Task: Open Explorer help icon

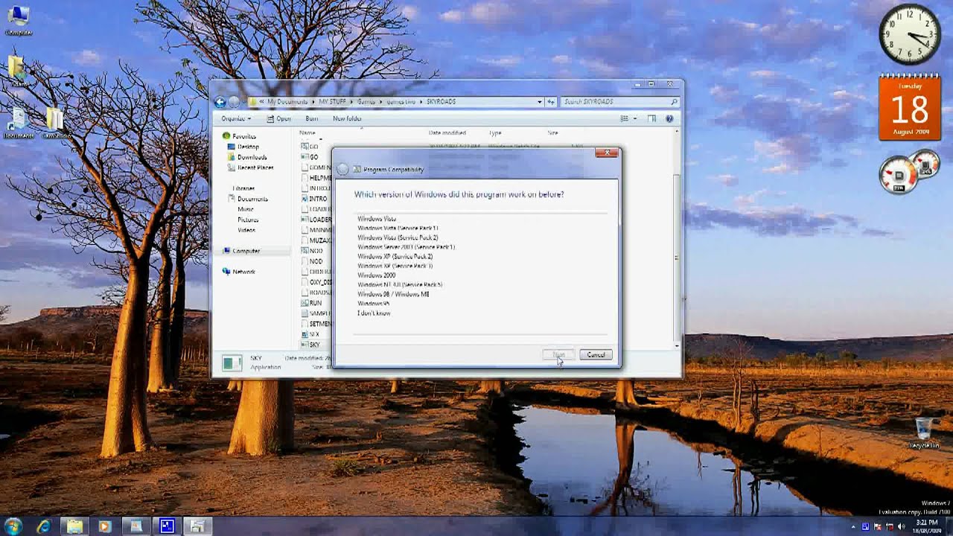Action: 669,119
